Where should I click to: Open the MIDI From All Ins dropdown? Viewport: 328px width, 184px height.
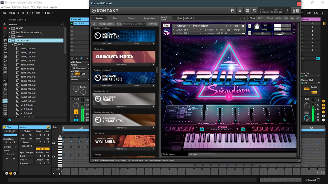[x=80, y=65]
